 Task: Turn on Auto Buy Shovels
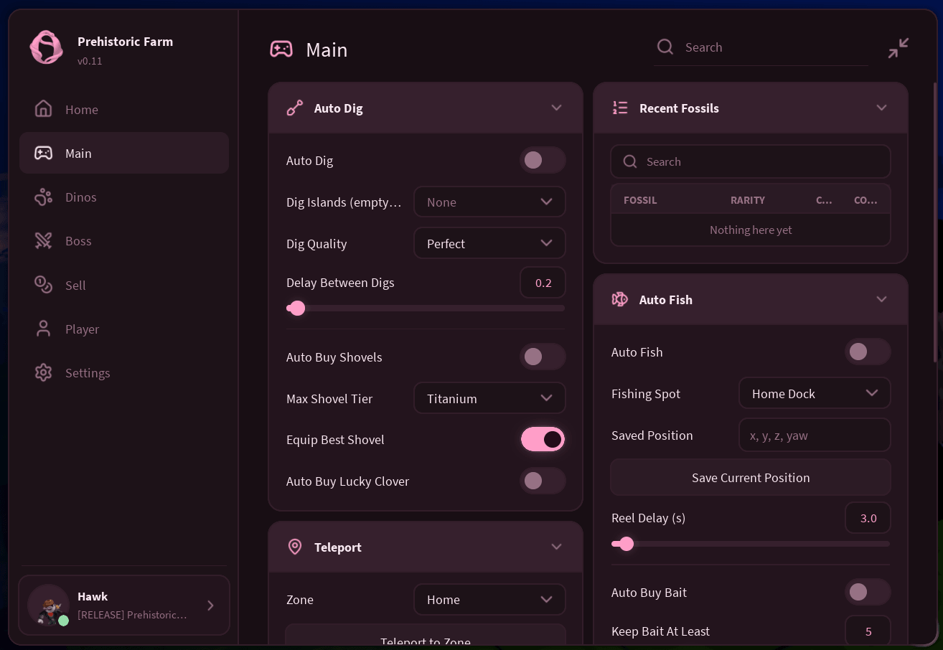[543, 357]
